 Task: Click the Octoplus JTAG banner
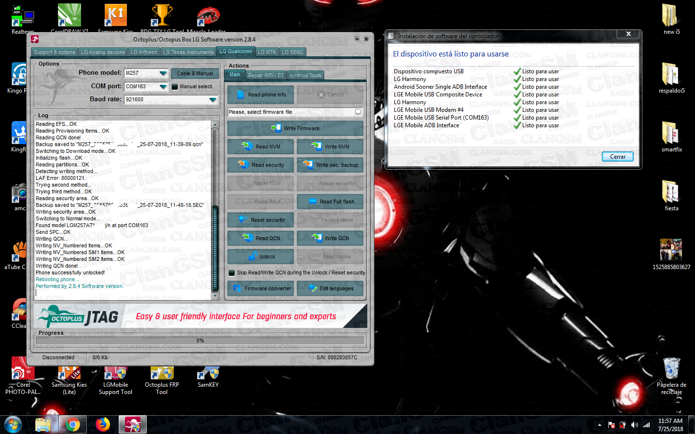[200, 316]
